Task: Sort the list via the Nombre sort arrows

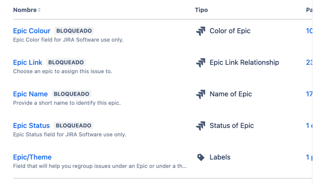Action: point(39,10)
